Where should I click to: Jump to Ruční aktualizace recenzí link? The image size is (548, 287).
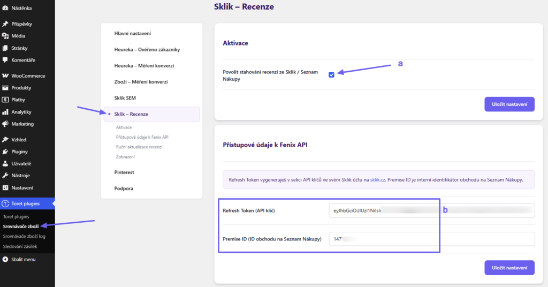[139, 147]
